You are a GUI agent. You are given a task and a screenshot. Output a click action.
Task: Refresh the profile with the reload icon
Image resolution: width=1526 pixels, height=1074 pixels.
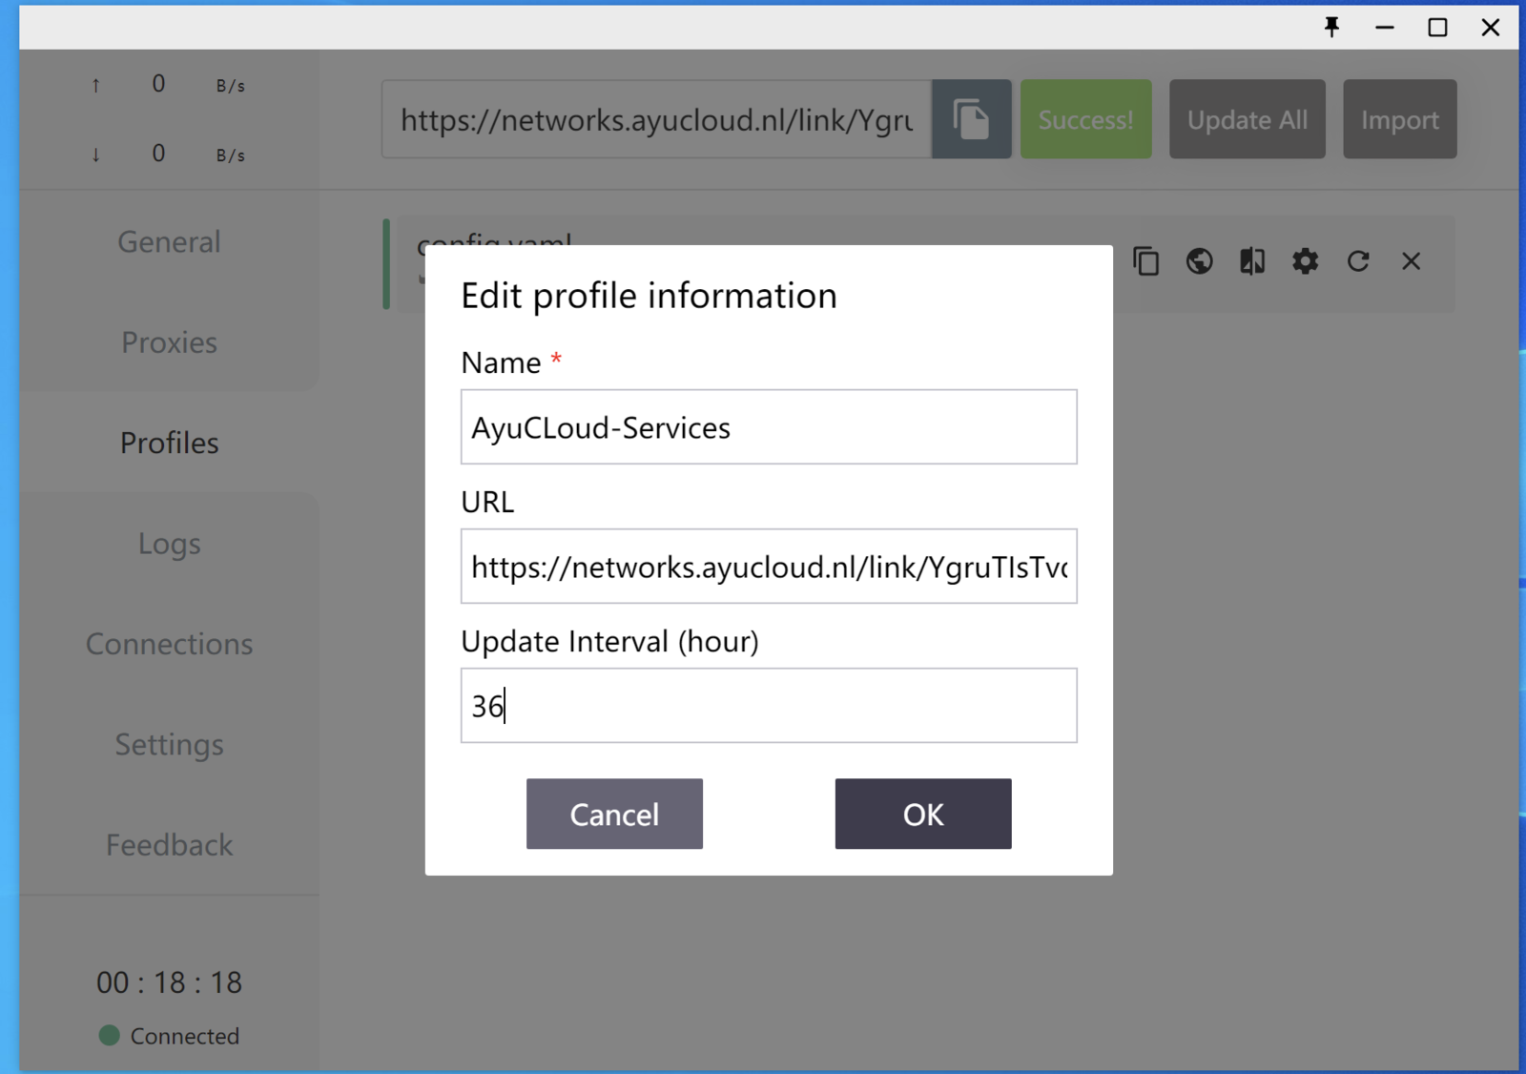pyautogui.click(x=1358, y=261)
